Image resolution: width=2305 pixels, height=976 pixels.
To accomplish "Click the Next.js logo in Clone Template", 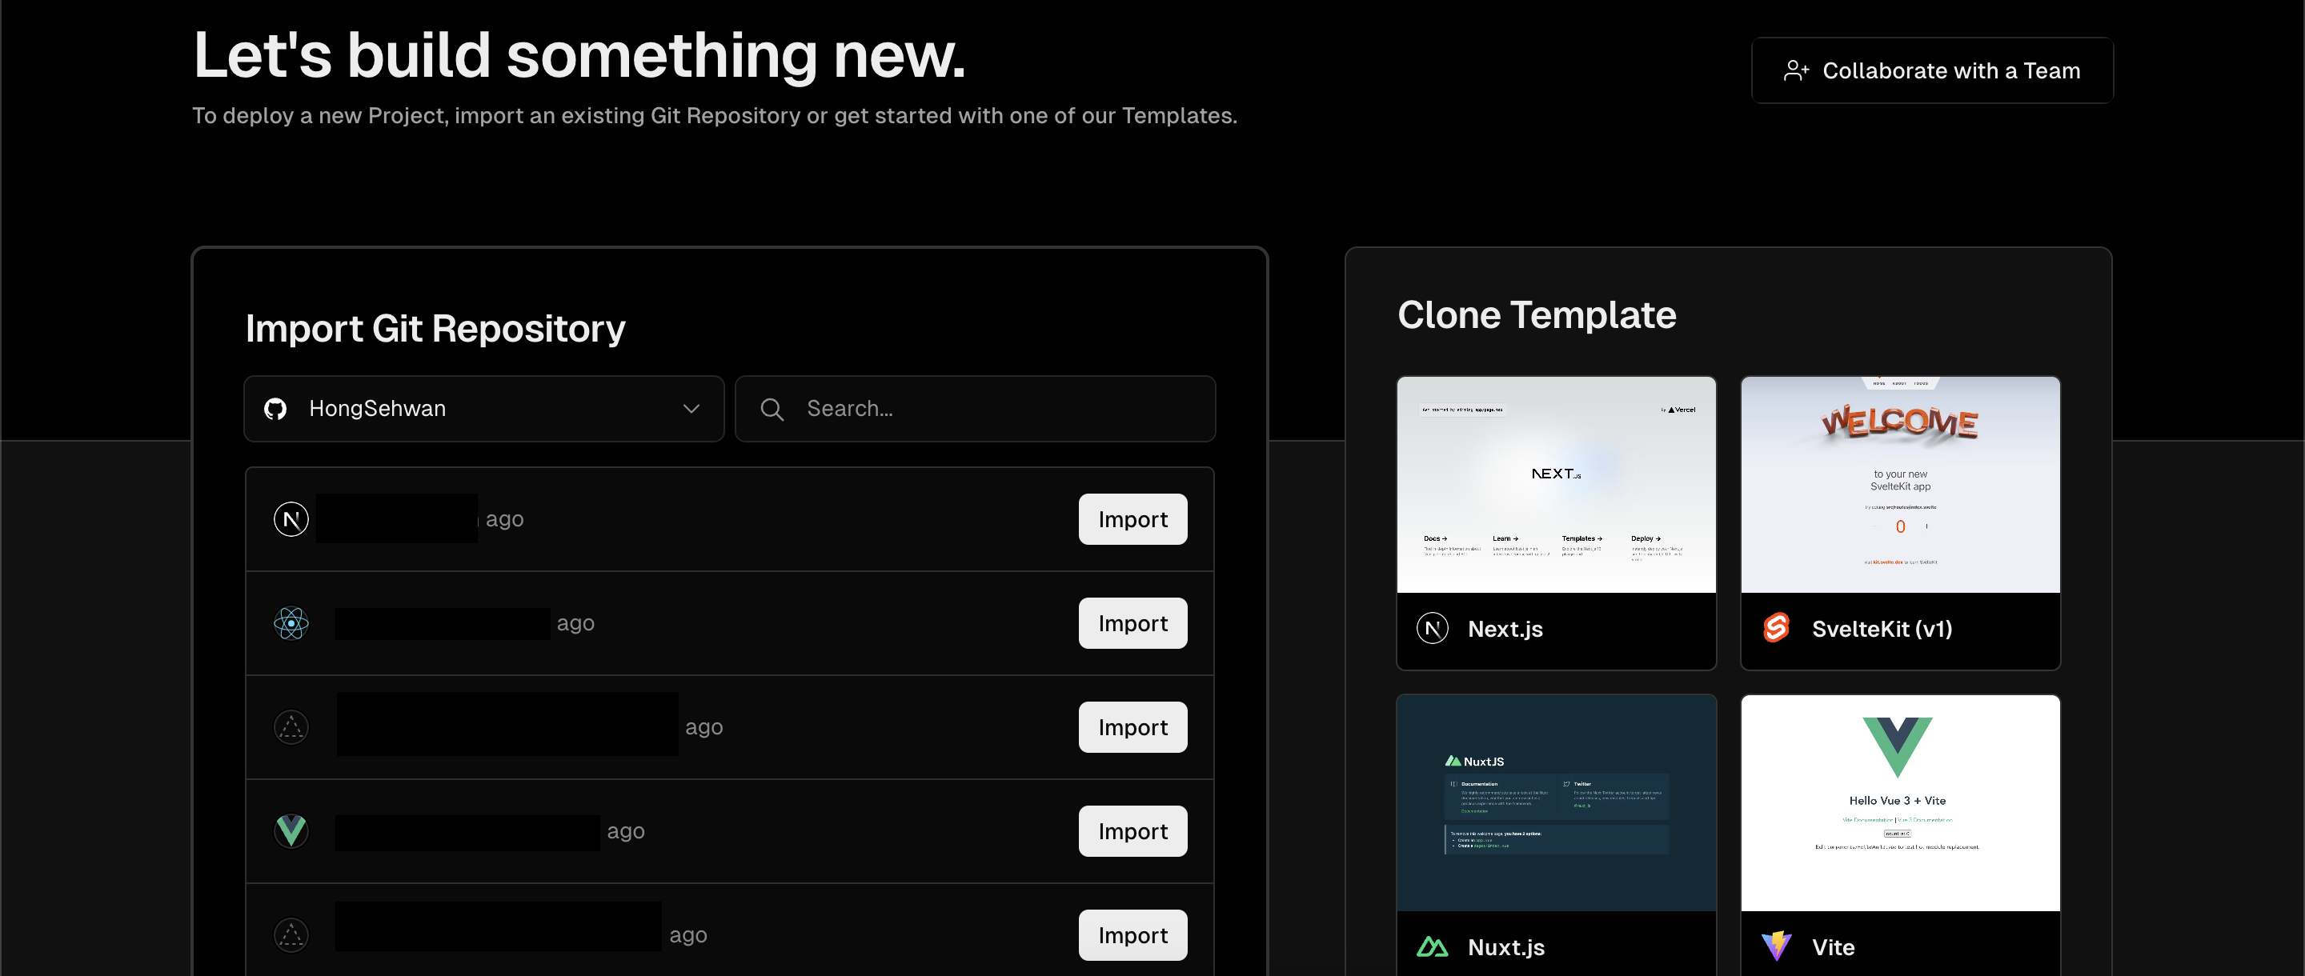I will pos(1433,629).
